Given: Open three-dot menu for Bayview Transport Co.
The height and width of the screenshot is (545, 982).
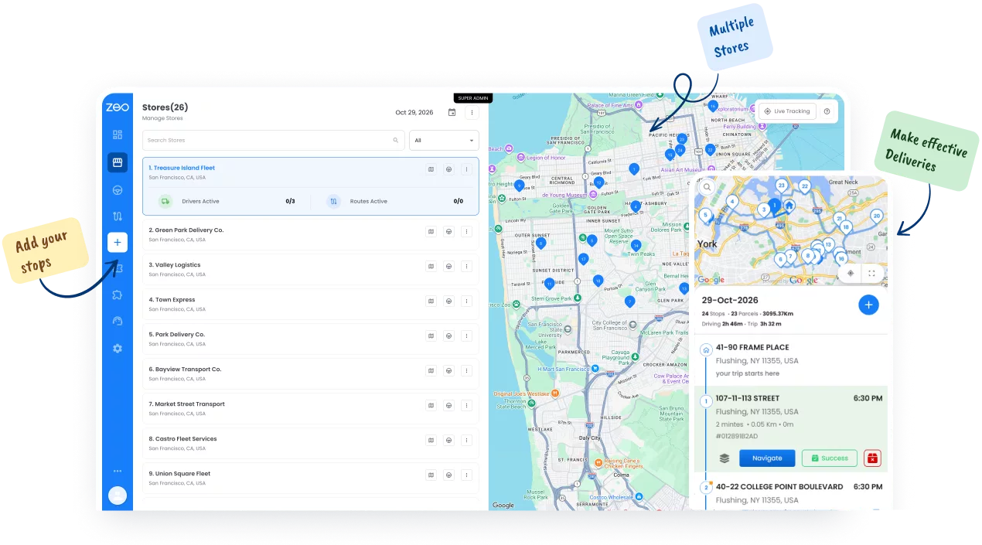Looking at the screenshot, I should tap(466, 370).
